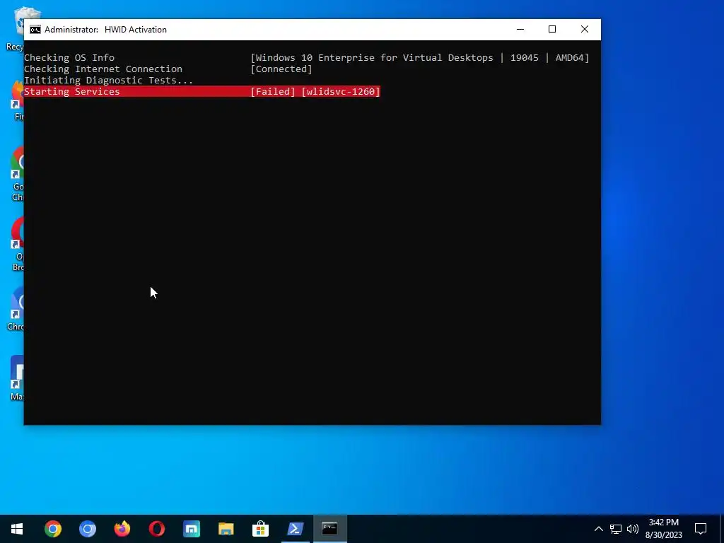724x543 pixels.
Task: Open Maxthon browser from the taskbar
Action: pyautogui.click(x=191, y=529)
